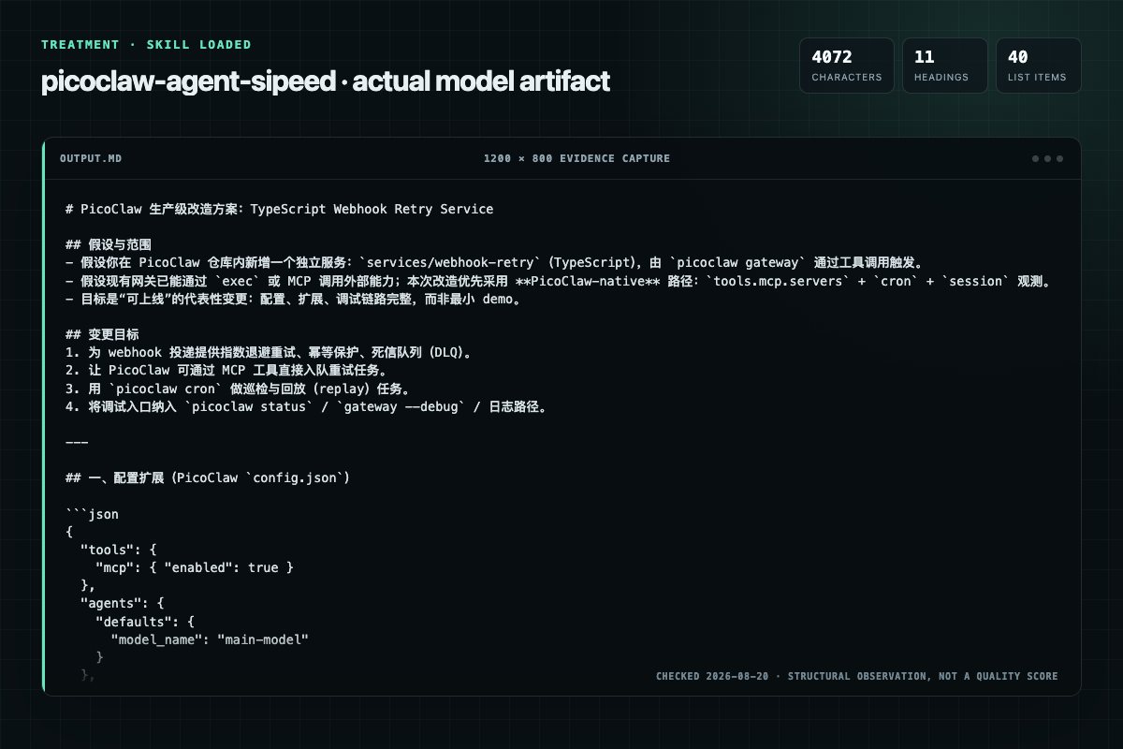Click the '"agents": {' line
This screenshot has width=1123, height=749.
tap(121, 604)
